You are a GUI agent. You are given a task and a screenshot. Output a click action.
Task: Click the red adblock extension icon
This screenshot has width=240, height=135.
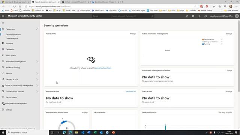[207, 6]
